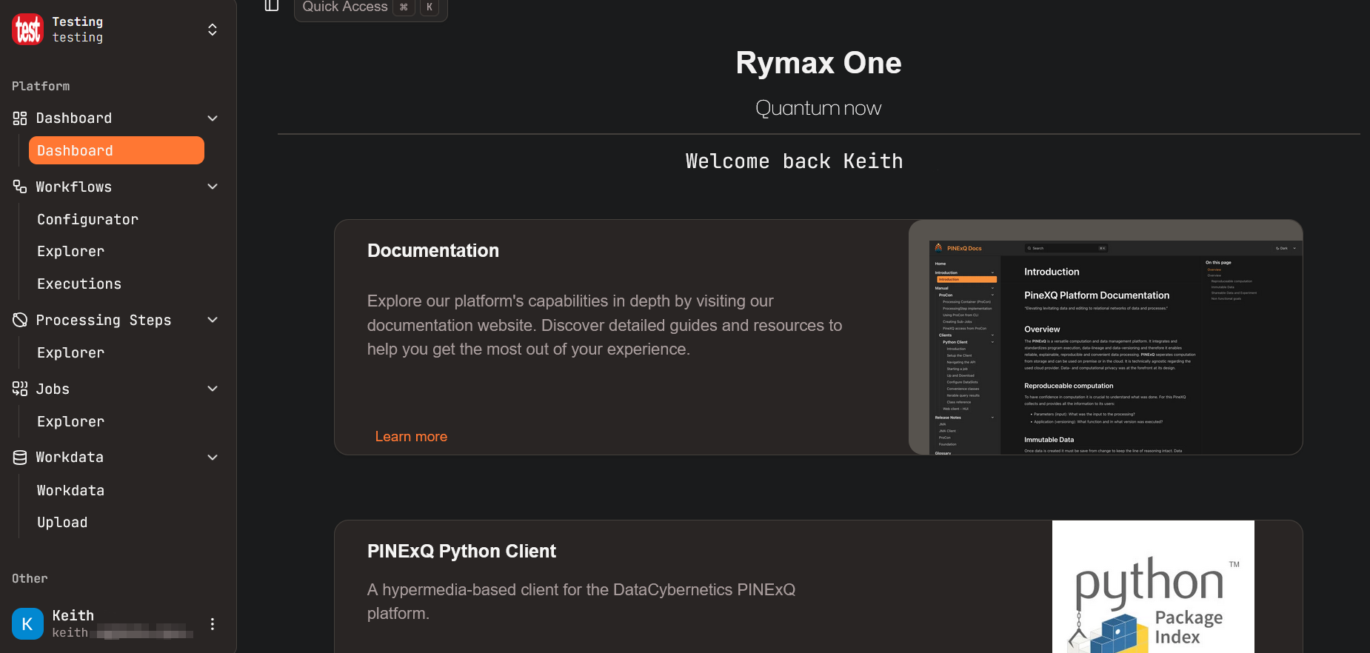Viewport: 1370px width, 653px height.
Task: Click the Workflows icon in sidebar
Action: click(20, 187)
